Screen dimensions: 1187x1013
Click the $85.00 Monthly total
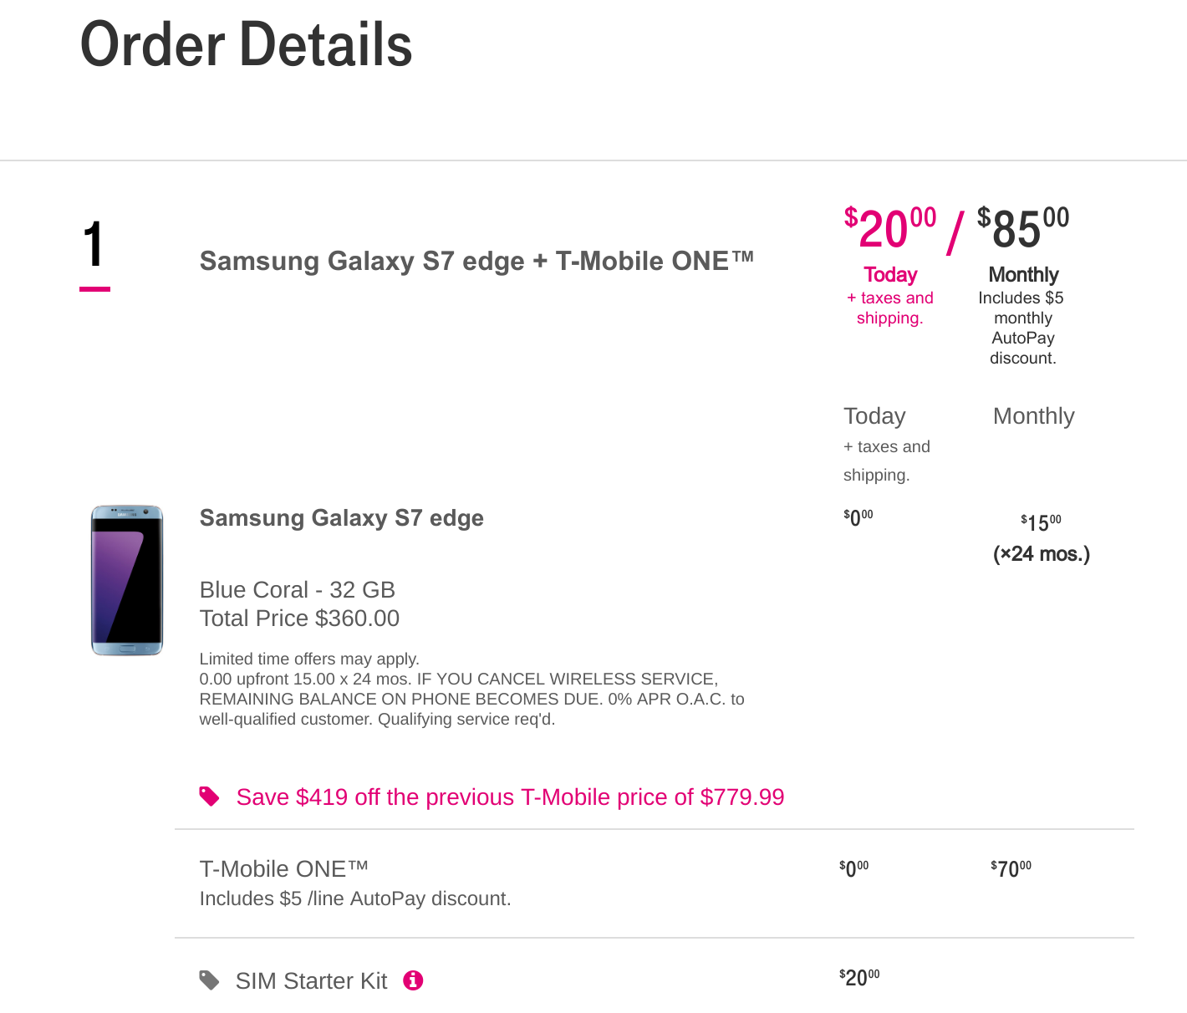(1023, 229)
